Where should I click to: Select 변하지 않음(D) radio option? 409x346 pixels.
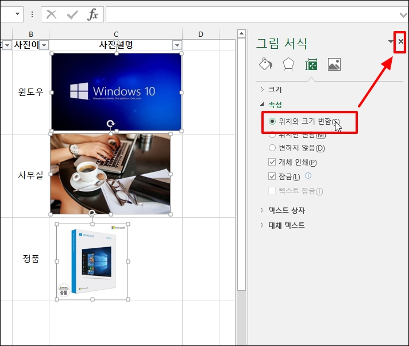(x=272, y=148)
